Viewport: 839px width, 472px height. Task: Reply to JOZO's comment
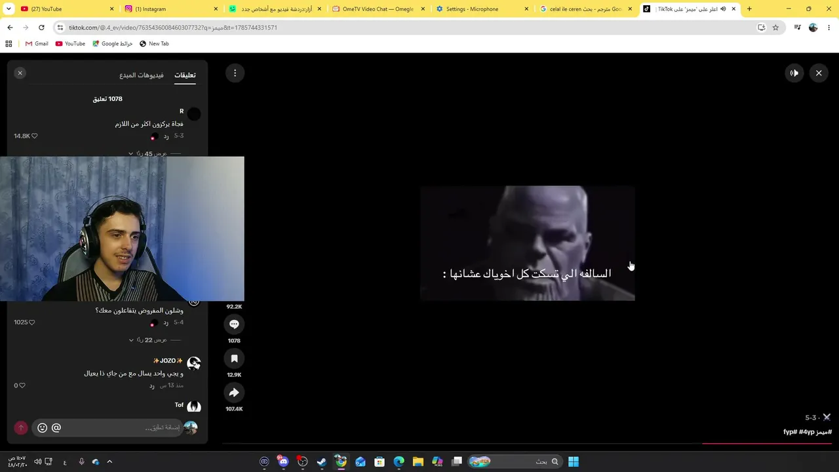(x=151, y=385)
